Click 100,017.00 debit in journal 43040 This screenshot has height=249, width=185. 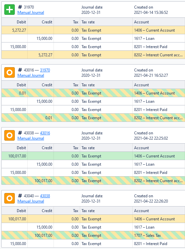tap(14, 219)
